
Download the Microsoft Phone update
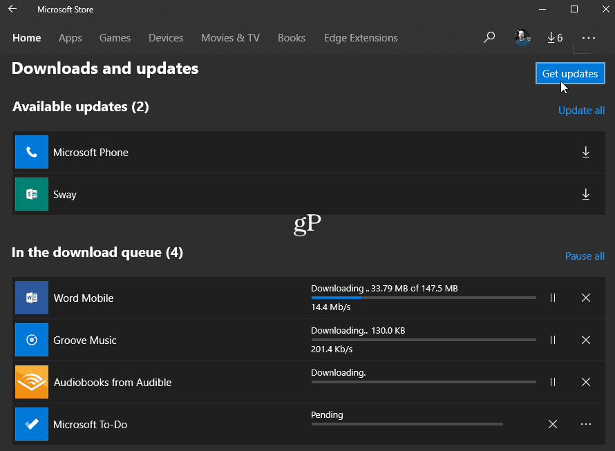point(585,152)
